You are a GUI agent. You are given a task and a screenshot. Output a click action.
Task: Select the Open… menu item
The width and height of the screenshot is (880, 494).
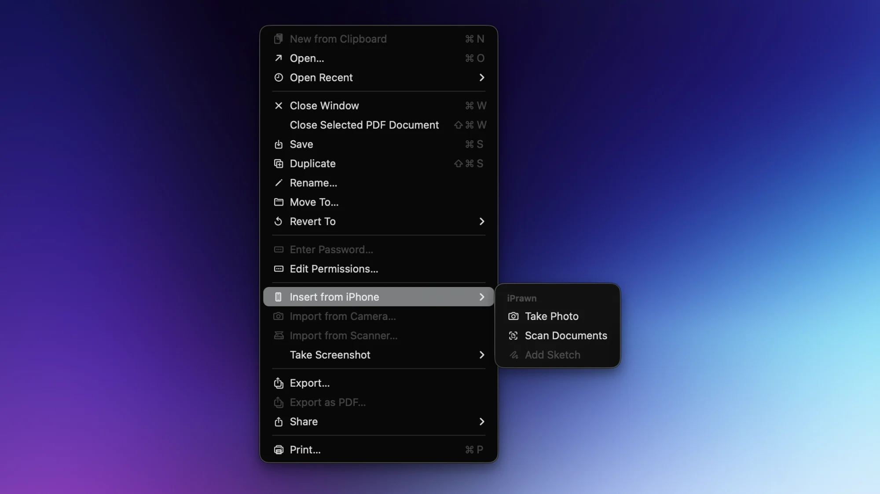(379, 58)
